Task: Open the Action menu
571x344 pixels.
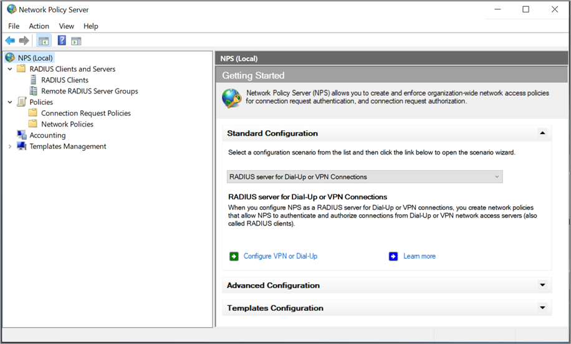Action: coord(39,26)
